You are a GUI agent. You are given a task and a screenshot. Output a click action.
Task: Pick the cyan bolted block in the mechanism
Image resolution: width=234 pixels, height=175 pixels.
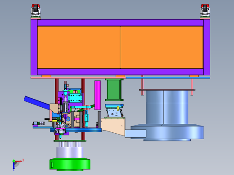(x=75, y=98)
